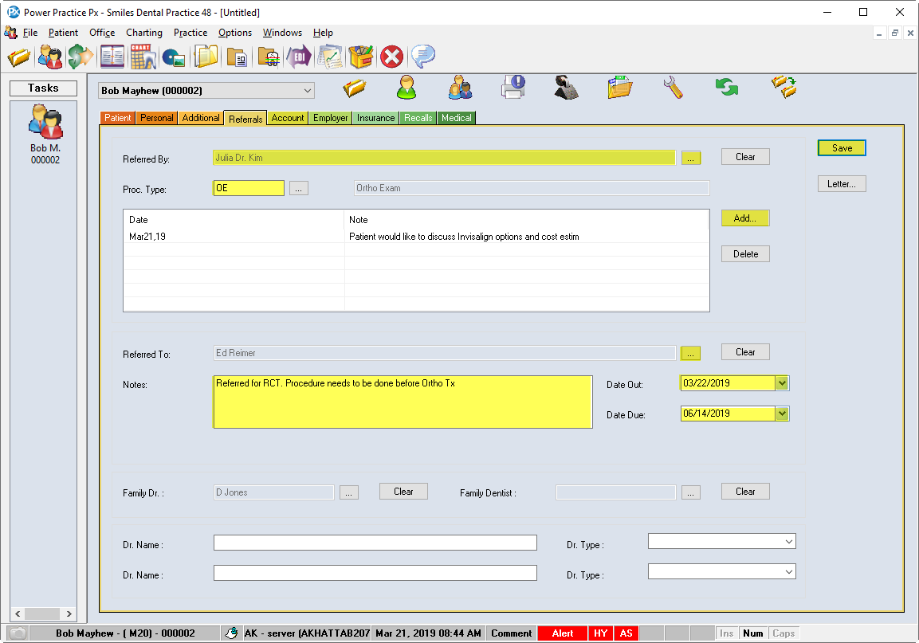Click the Tasks panel horizontal scrollbar

tap(43, 614)
